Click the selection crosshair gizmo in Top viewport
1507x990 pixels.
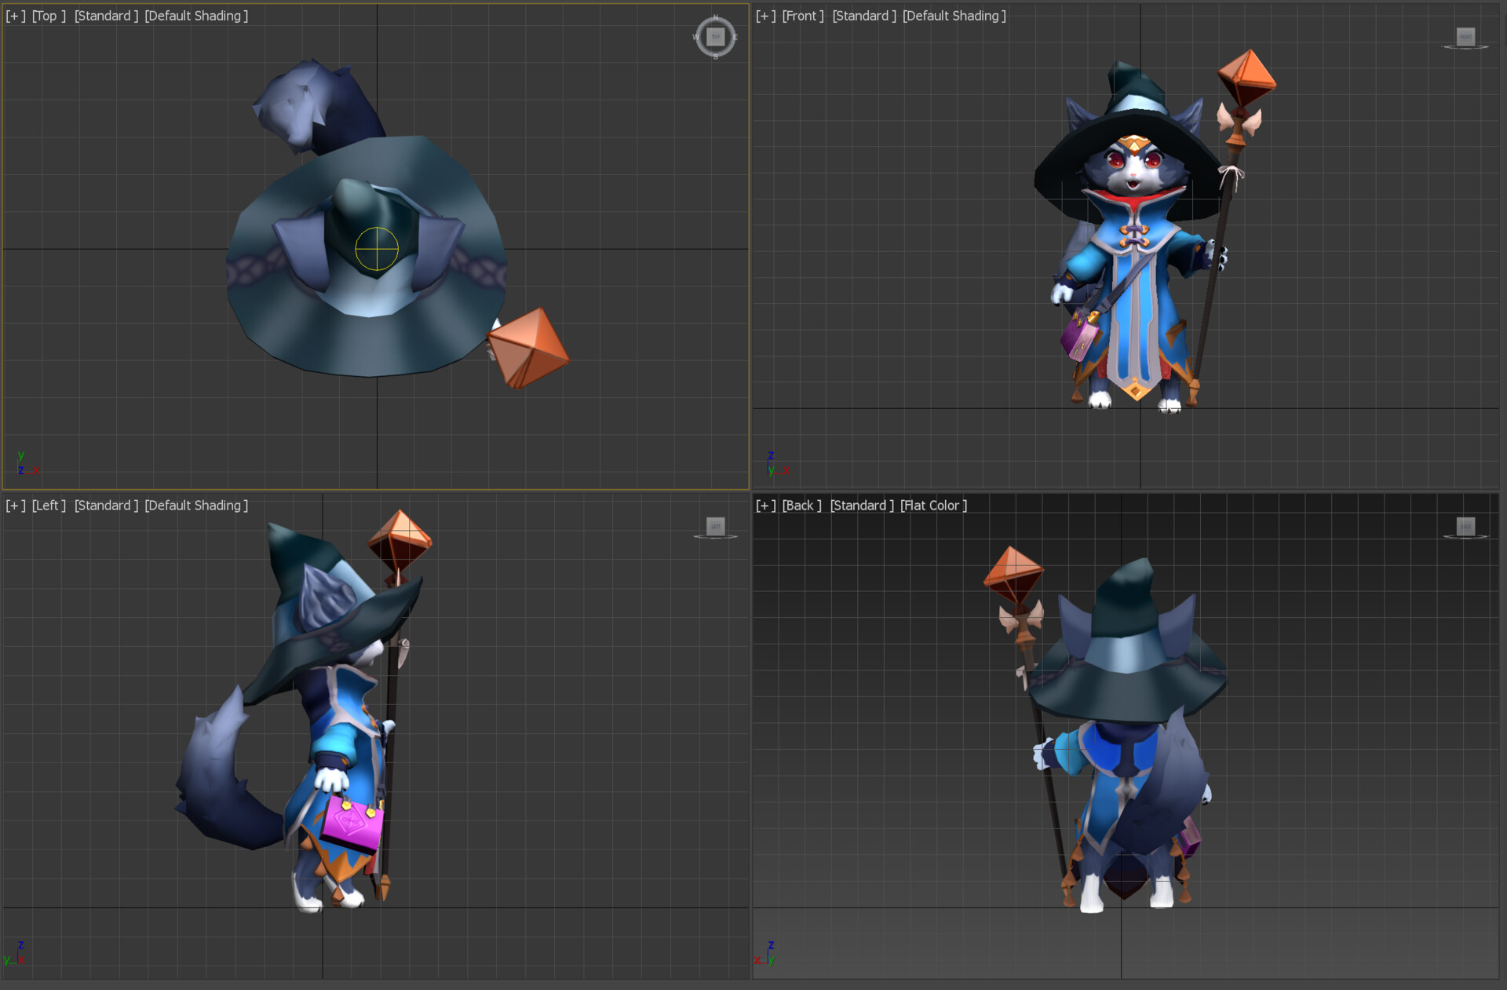378,248
